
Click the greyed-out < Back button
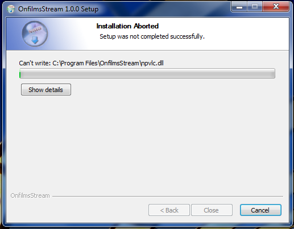(169, 210)
